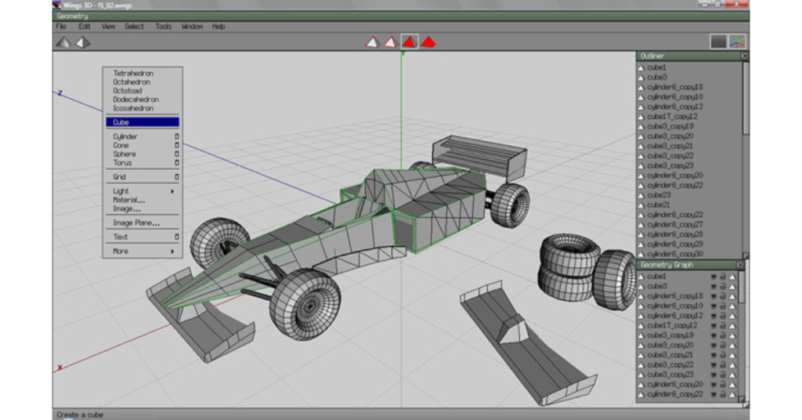Open the Light submenu arrow
The width and height of the screenshot is (802, 420).
[172, 191]
